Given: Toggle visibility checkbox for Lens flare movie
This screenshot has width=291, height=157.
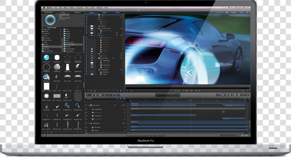Looking at the screenshot, I should [x=87, y=28].
